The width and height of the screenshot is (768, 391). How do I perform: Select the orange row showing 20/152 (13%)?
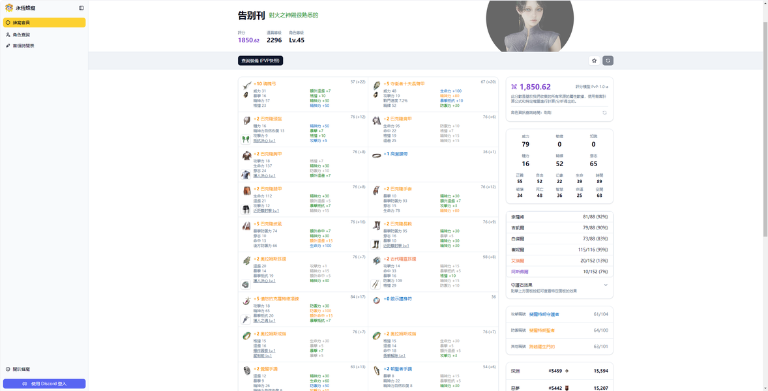(x=559, y=260)
